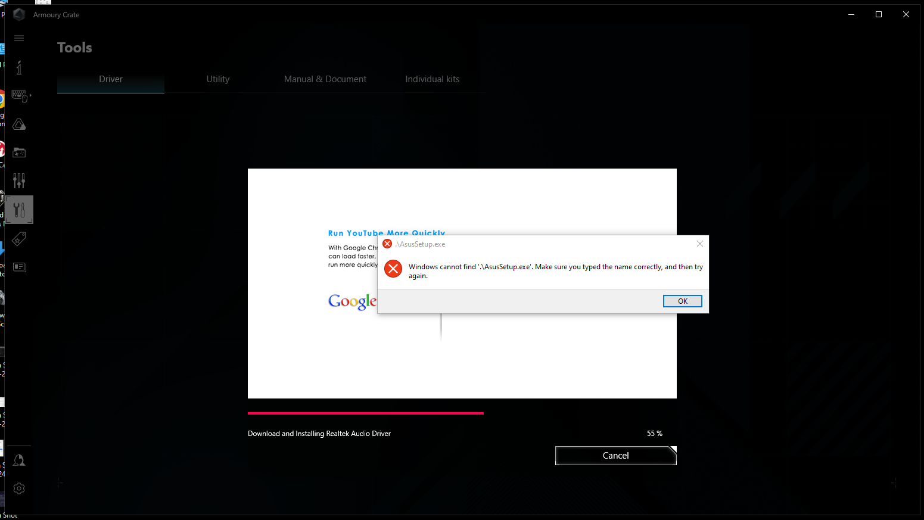Expand the hamburger navigation menu
Image resolution: width=924 pixels, height=520 pixels.
tap(19, 38)
